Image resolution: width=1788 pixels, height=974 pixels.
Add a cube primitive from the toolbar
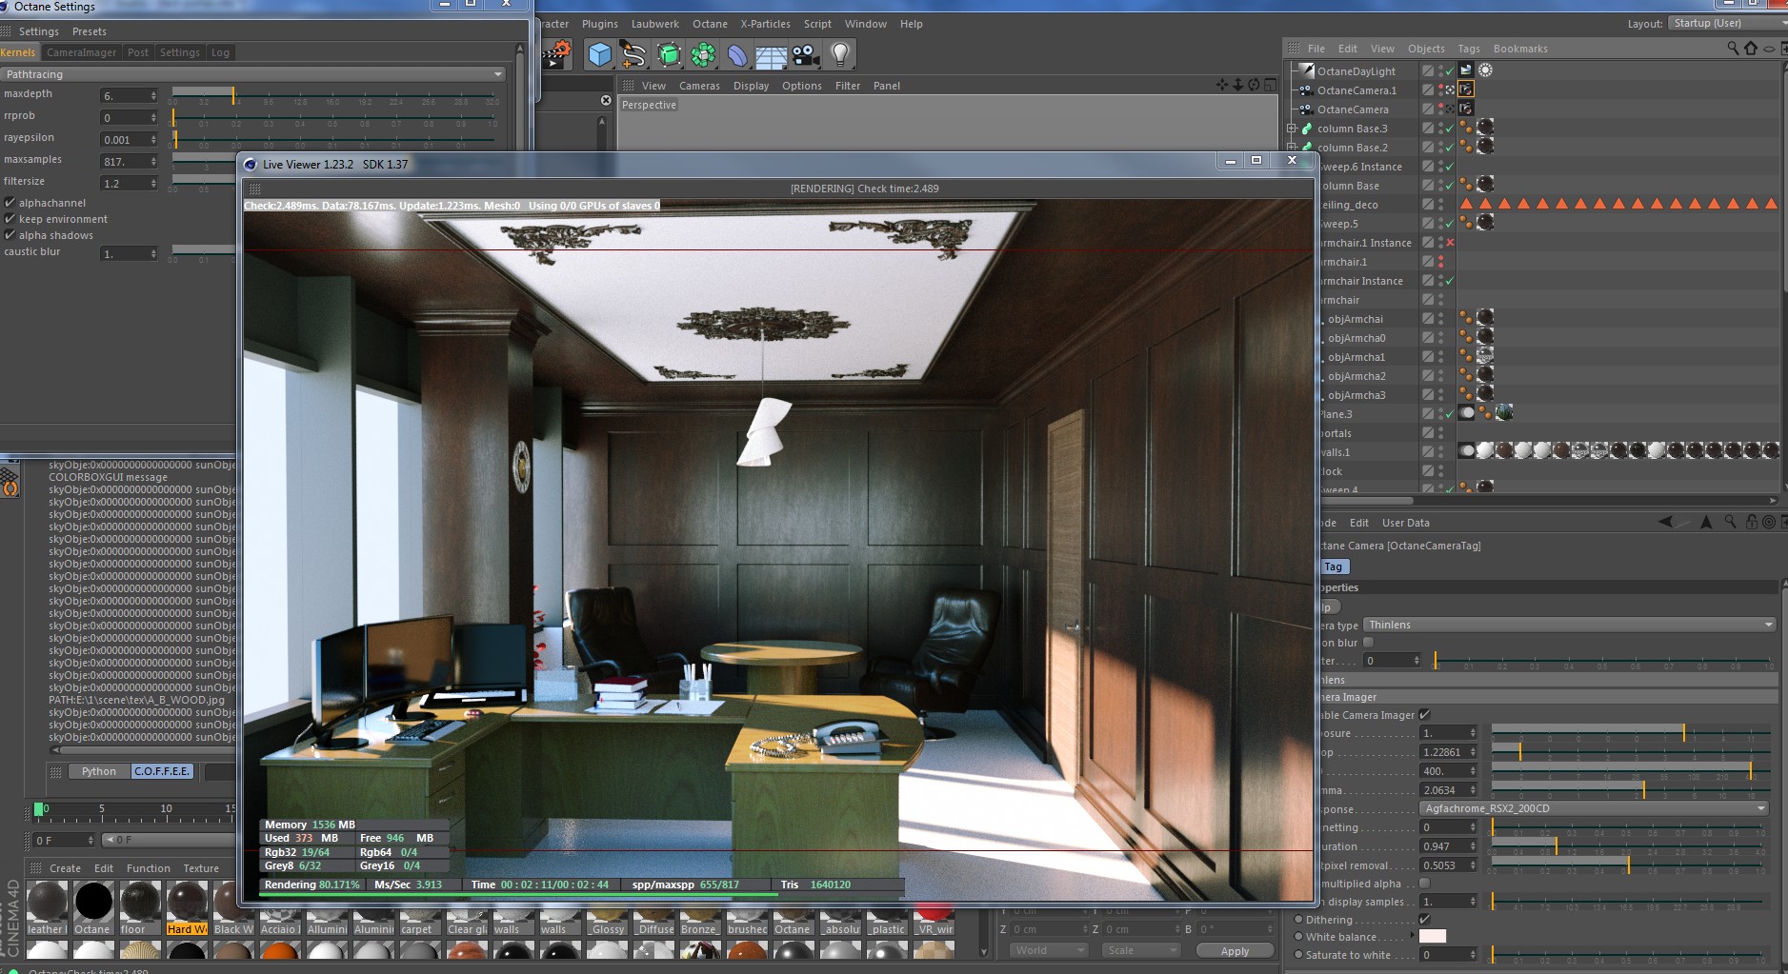[x=599, y=55]
